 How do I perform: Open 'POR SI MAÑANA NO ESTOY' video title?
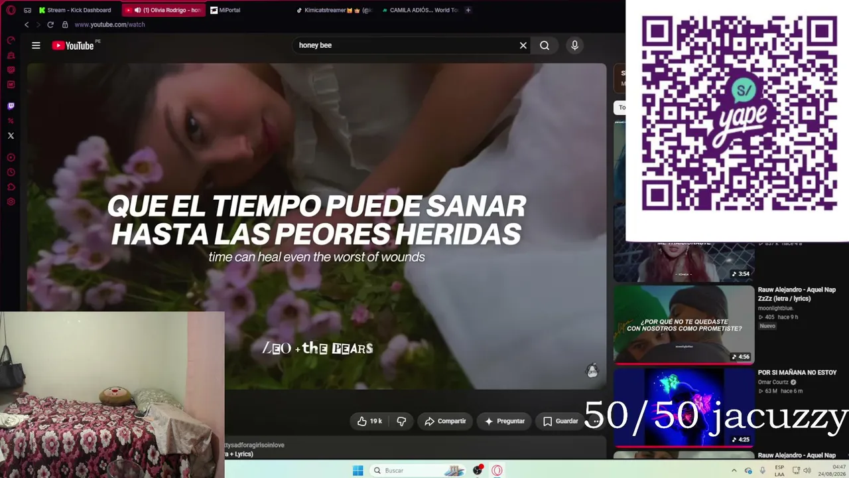[x=797, y=372]
